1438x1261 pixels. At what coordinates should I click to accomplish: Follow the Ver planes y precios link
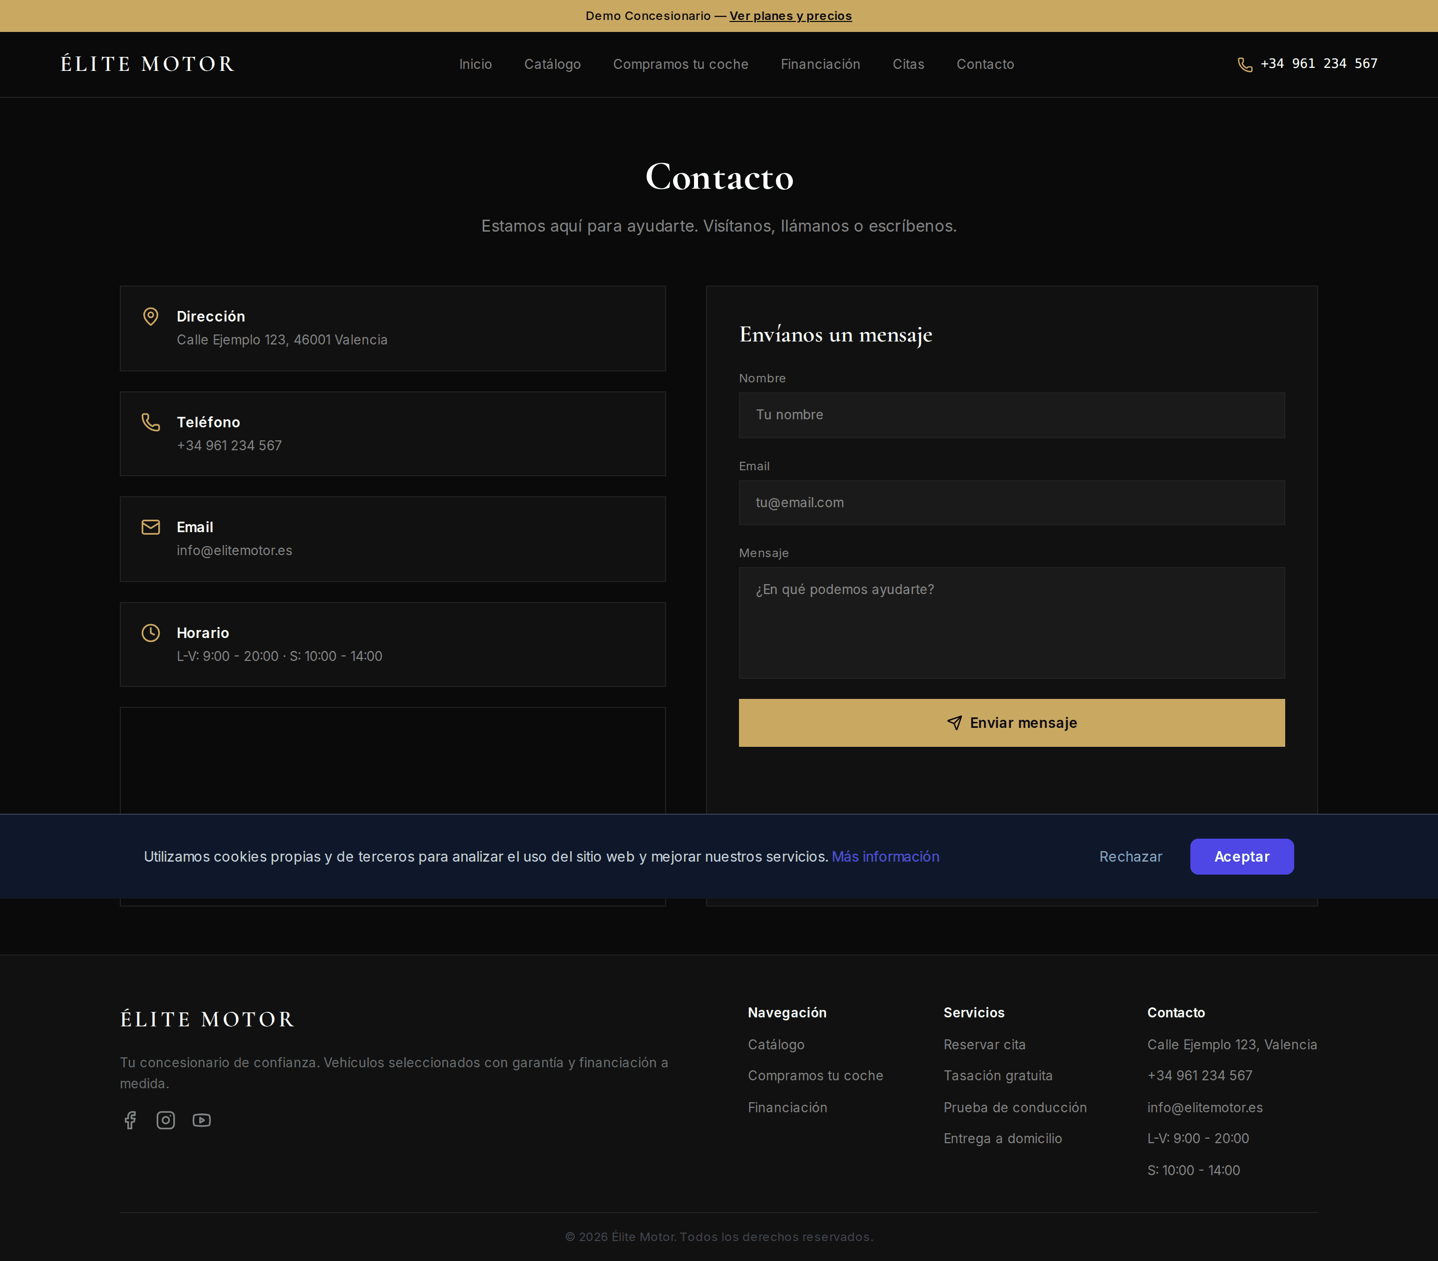pyautogui.click(x=790, y=15)
